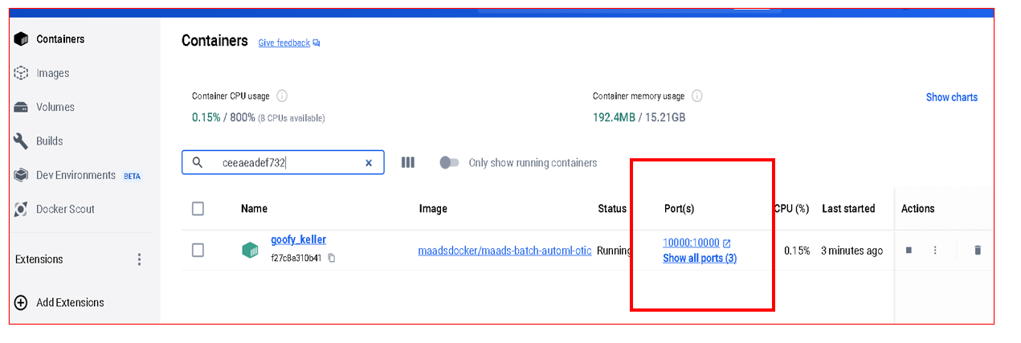
Task: Copy the container ID f27c8a310b41
Action: pyautogui.click(x=332, y=258)
